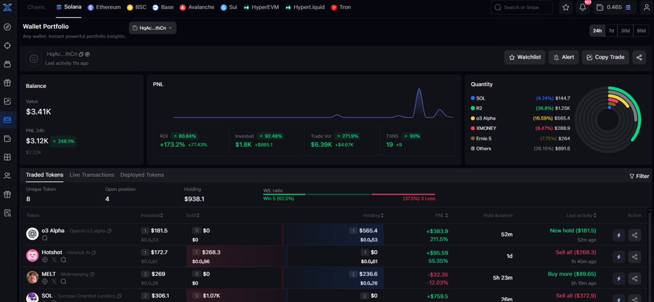Sort table by Invested column
This screenshot has width=654, height=302.
click(x=152, y=215)
